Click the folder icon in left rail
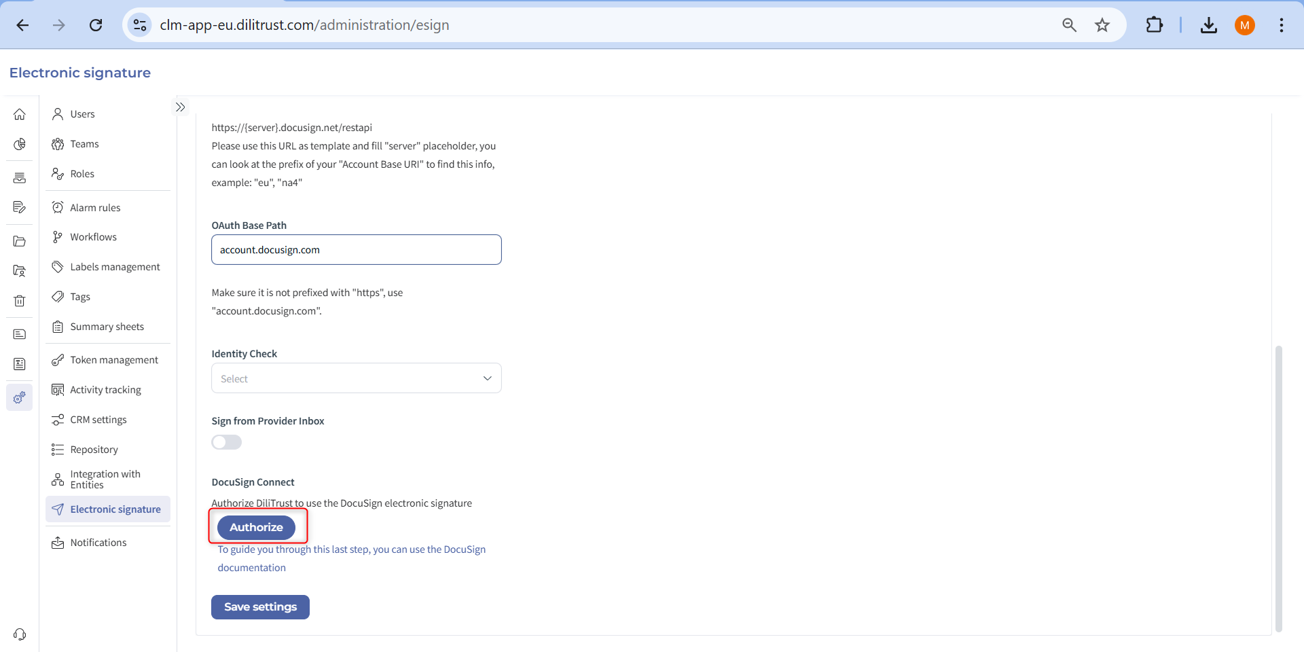 pyautogui.click(x=20, y=241)
